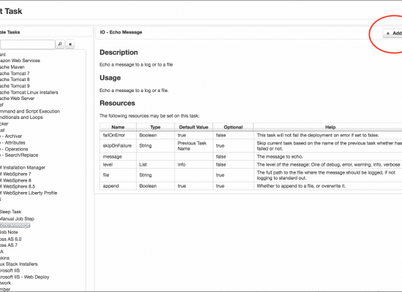Select Command and Script Execution
402x292 pixels.
coord(30,111)
